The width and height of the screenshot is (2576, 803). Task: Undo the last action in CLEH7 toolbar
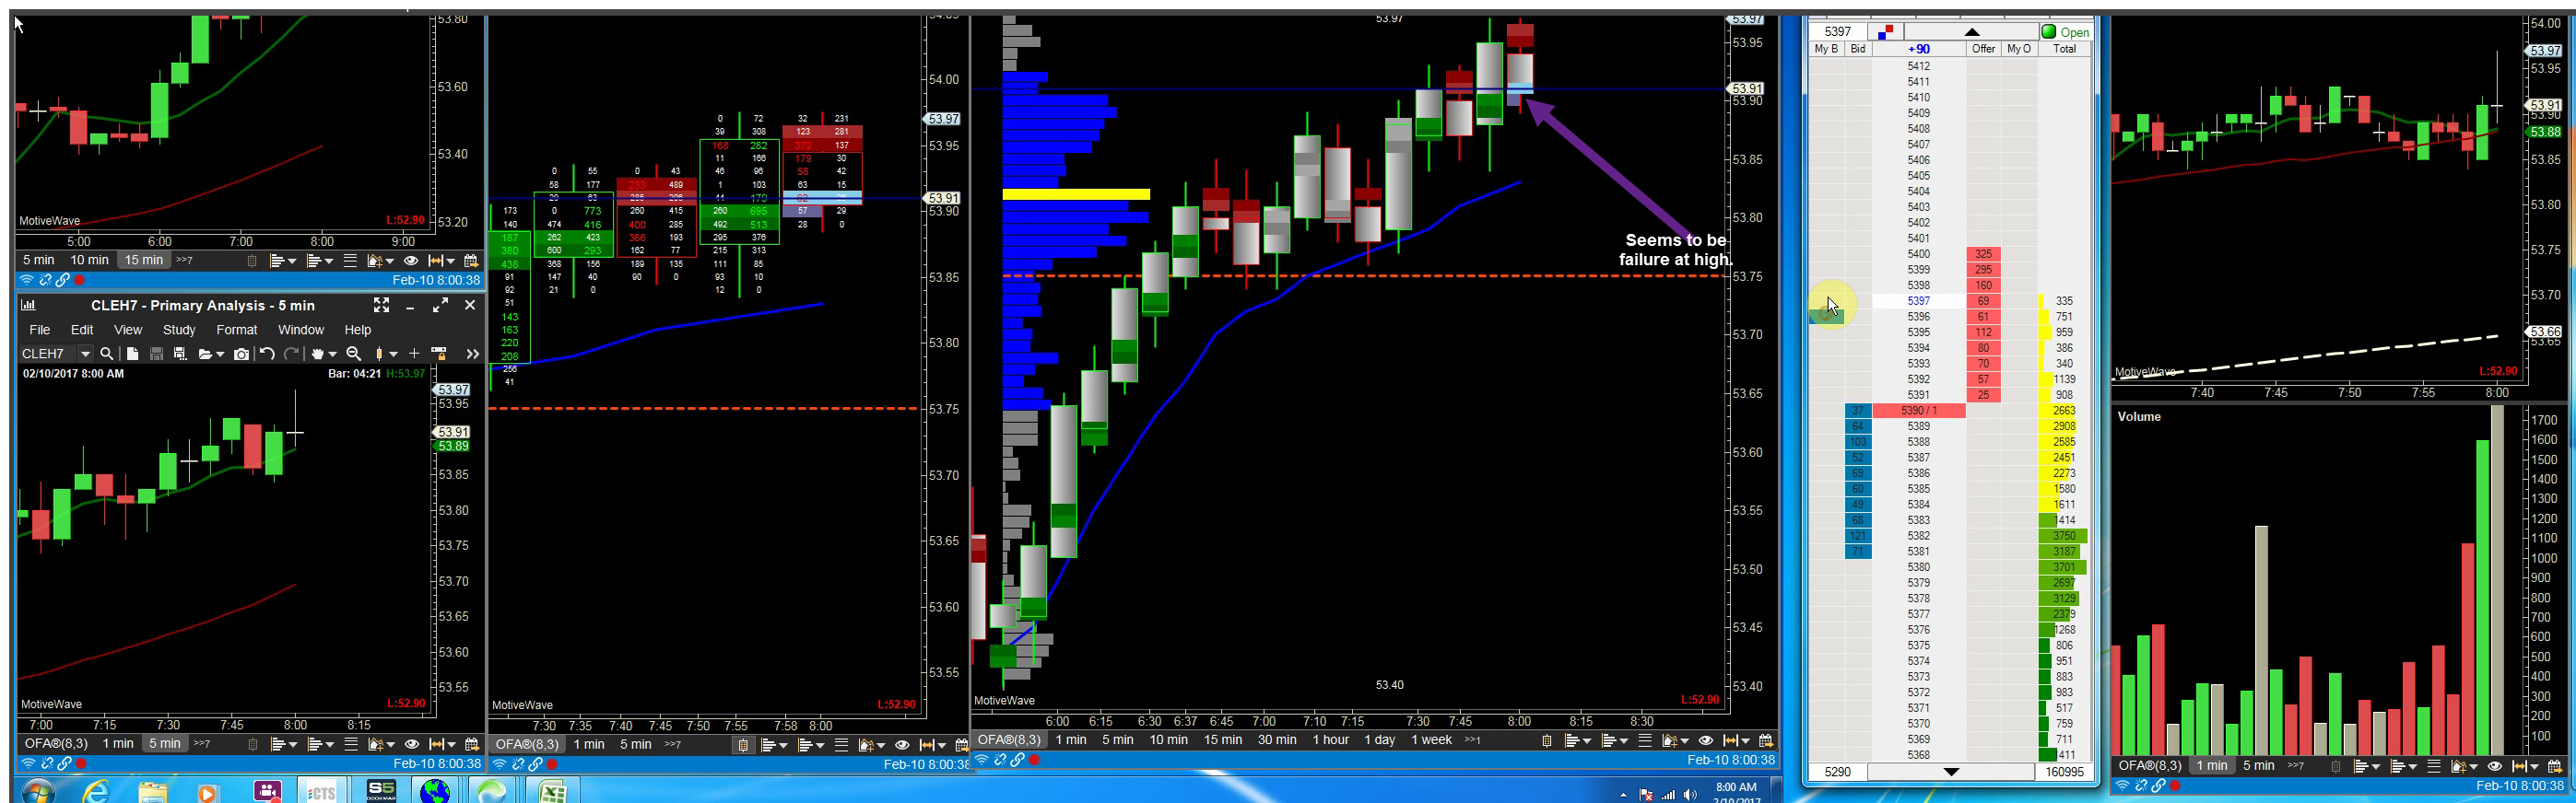(267, 354)
